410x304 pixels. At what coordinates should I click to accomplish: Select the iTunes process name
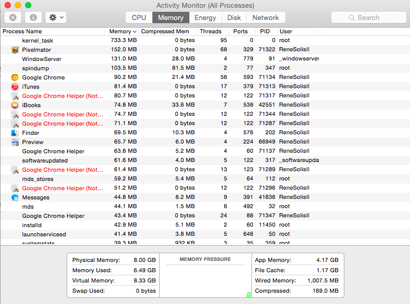tap(31, 87)
